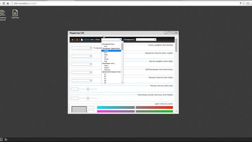Select 'tag-a' option in dropdown list
This screenshot has width=252, height=142.
point(111,65)
